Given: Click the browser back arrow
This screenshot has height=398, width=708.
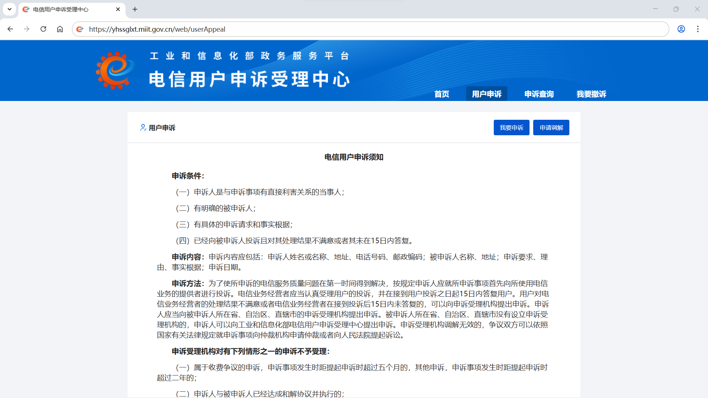Looking at the screenshot, I should [x=10, y=29].
